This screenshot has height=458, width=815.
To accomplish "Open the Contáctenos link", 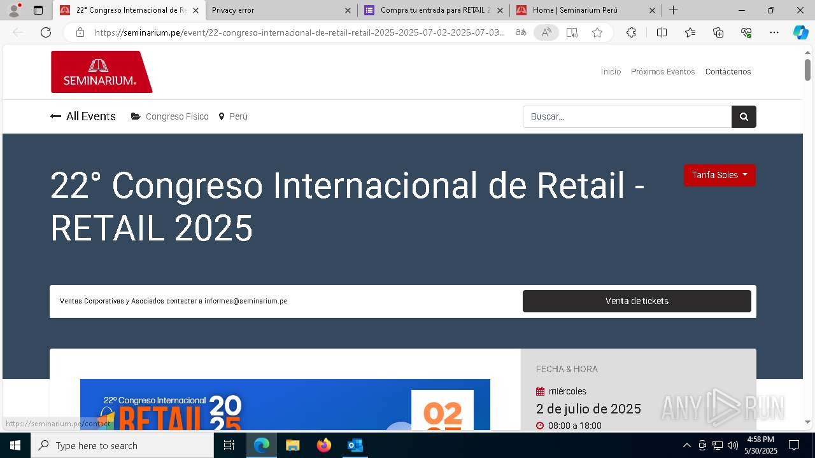I will click(x=728, y=71).
